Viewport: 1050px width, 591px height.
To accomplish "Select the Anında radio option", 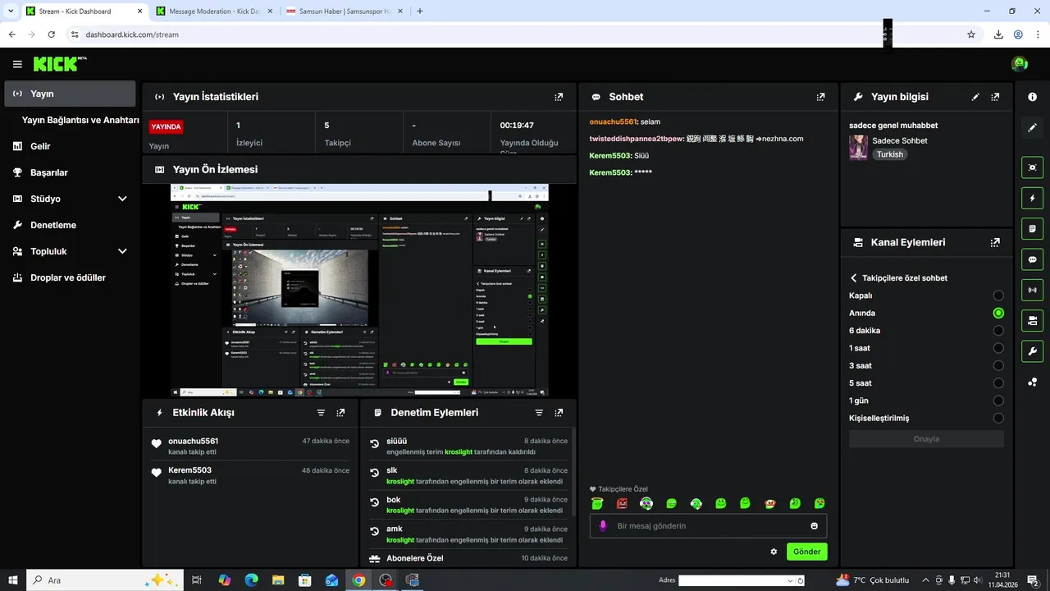I will click(x=998, y=313).
